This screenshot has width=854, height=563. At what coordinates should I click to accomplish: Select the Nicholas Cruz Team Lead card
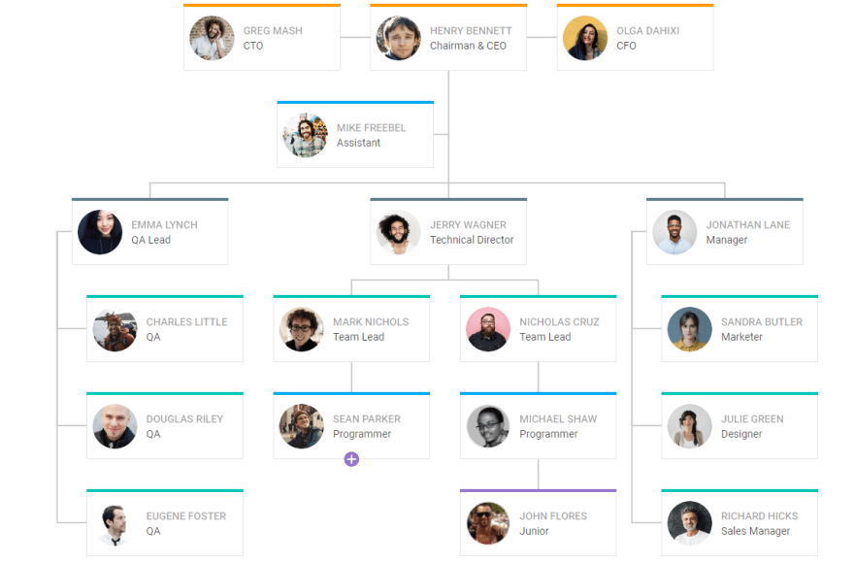click(538, 328)
